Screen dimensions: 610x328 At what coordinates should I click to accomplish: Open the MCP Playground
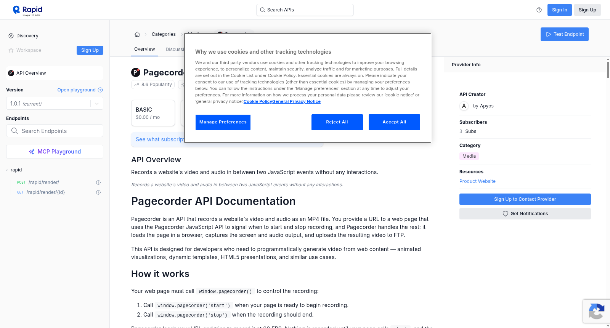coord(55,152)
